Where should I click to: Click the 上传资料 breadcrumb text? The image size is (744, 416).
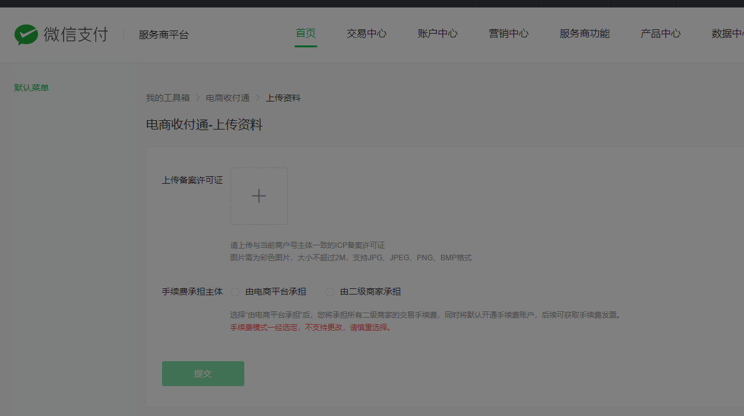coord(284,98)
